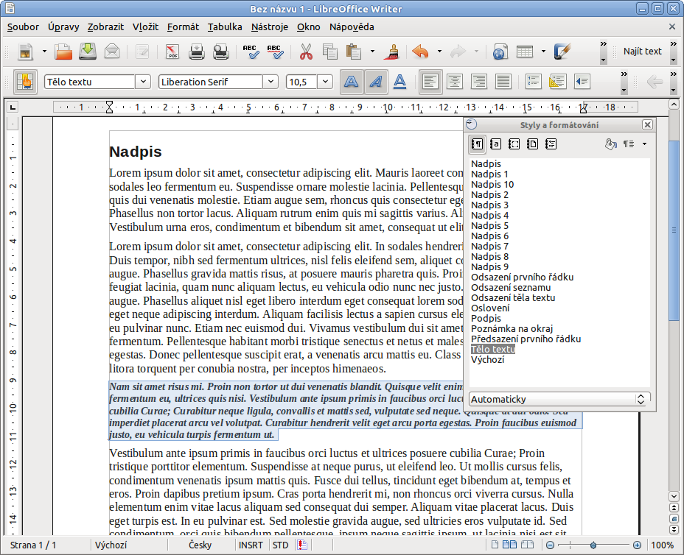Toggle left paragraph alignment
Screen dimensions: 684x555
coord(430,82)
